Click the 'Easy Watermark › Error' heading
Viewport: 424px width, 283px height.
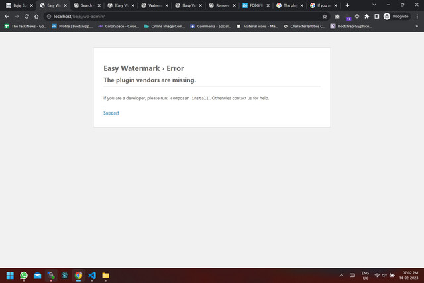pos(144,68)
